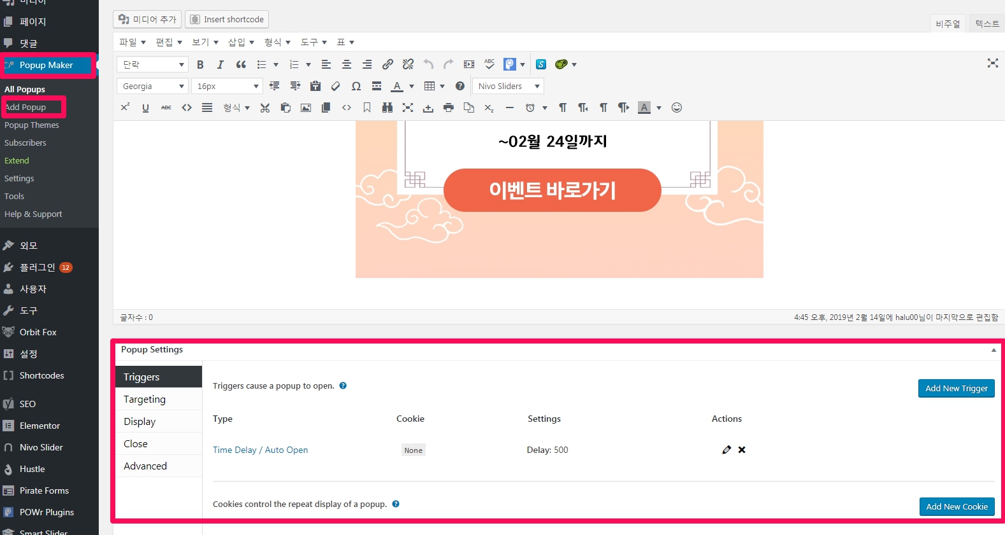The image size is (1005, 535).
Task: Click the Add New Trigger button
Action: pos(956,388)
